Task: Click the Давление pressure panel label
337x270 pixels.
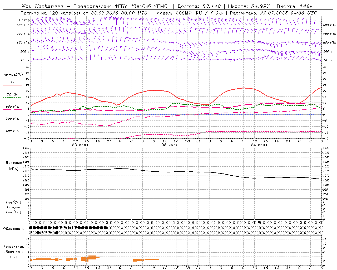Action: 14,163
